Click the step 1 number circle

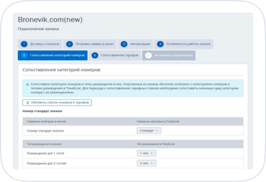tap(24, 44)
